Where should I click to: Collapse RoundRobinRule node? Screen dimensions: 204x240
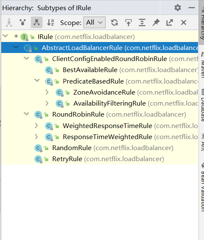pos(26,114)
